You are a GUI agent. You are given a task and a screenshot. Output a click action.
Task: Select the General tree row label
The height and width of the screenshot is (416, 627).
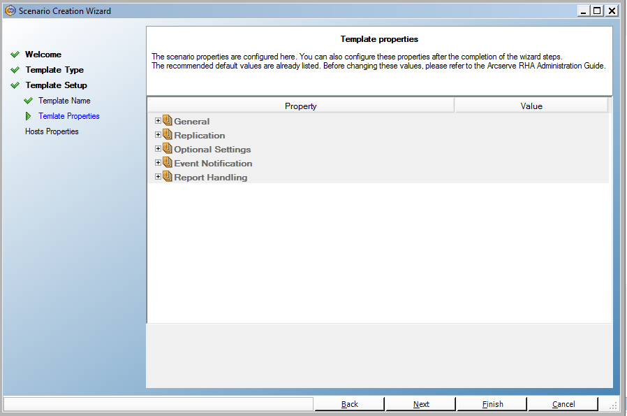tap(192, 122)
